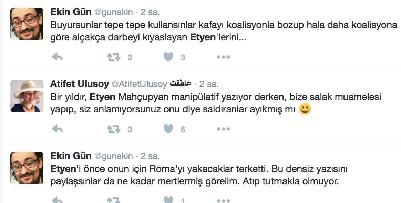This screenshot has height=203, width=401.
Task: Click Ekin Gün's avatar on third tweet
Action: [27, 168]
